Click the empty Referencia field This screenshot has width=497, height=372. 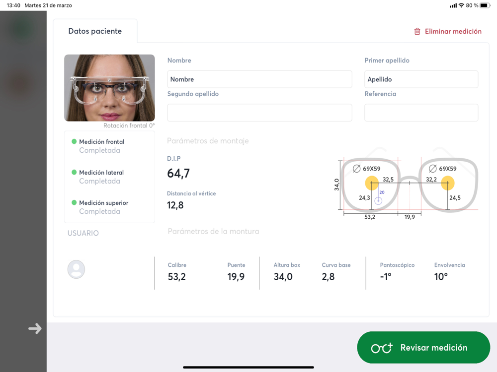(x=421, y=113)
